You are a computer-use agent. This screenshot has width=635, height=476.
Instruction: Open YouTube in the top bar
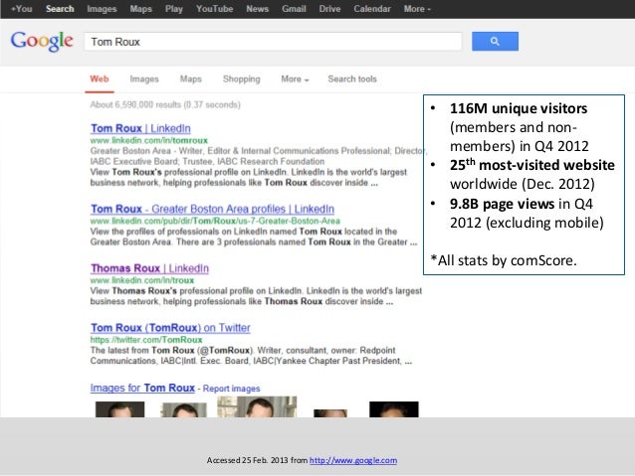215,9
